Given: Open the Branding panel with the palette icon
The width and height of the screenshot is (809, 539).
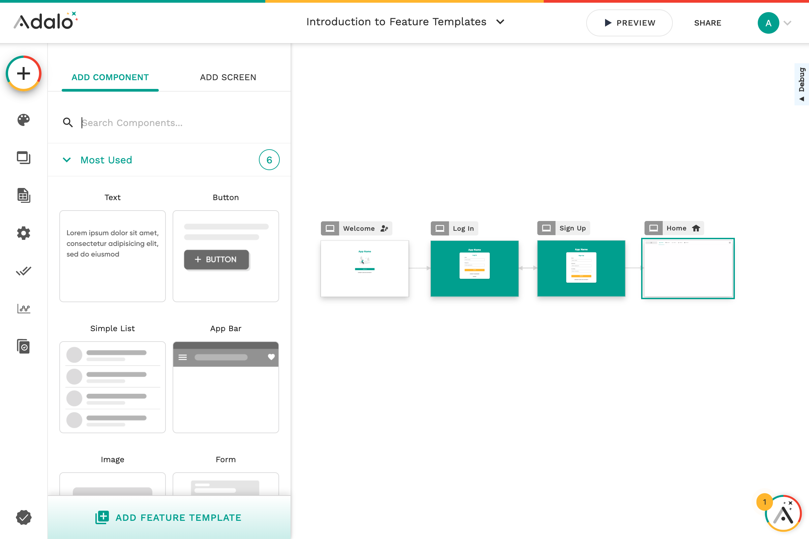Looking at the screenshot, I should coord(23,120).
